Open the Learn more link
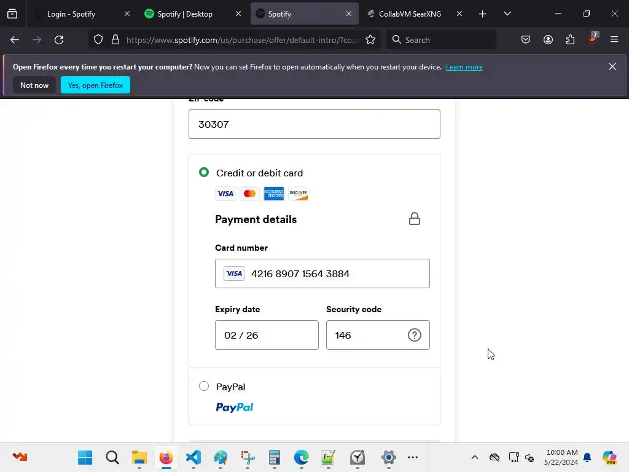Image resolution: width=629 pixels, height=472 pixels. pos(464,67)
